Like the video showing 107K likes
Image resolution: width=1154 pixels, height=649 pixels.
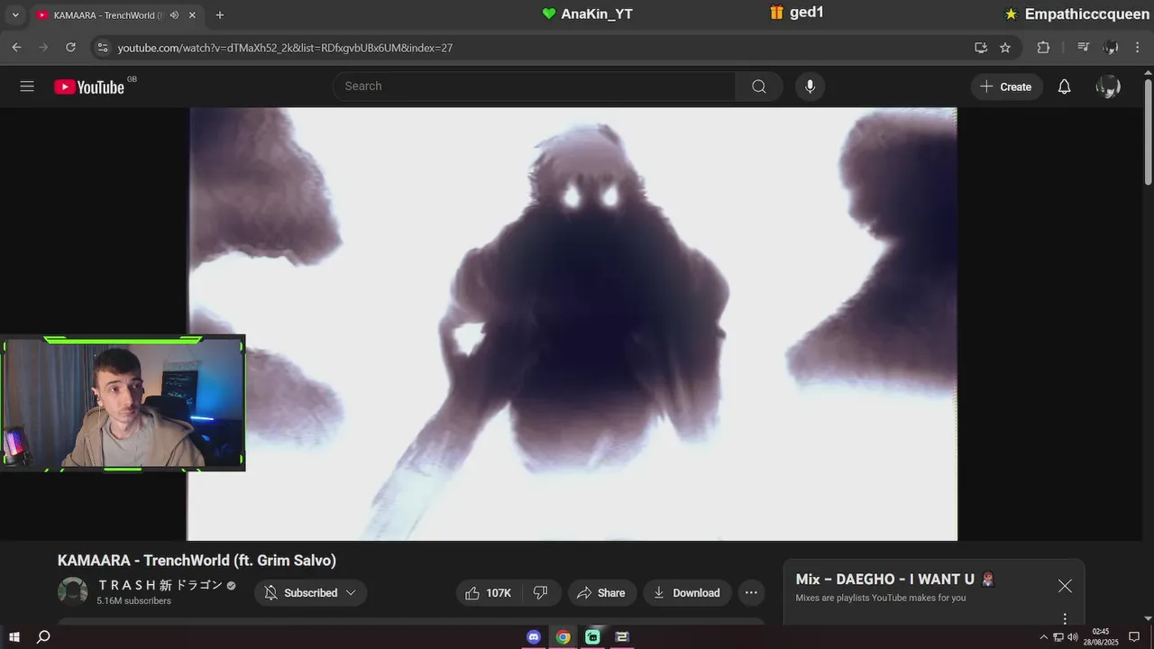[x=488, y=592]
